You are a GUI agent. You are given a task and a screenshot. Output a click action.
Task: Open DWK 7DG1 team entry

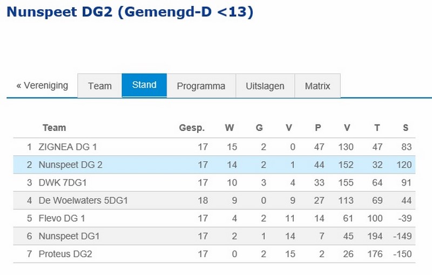63,183
